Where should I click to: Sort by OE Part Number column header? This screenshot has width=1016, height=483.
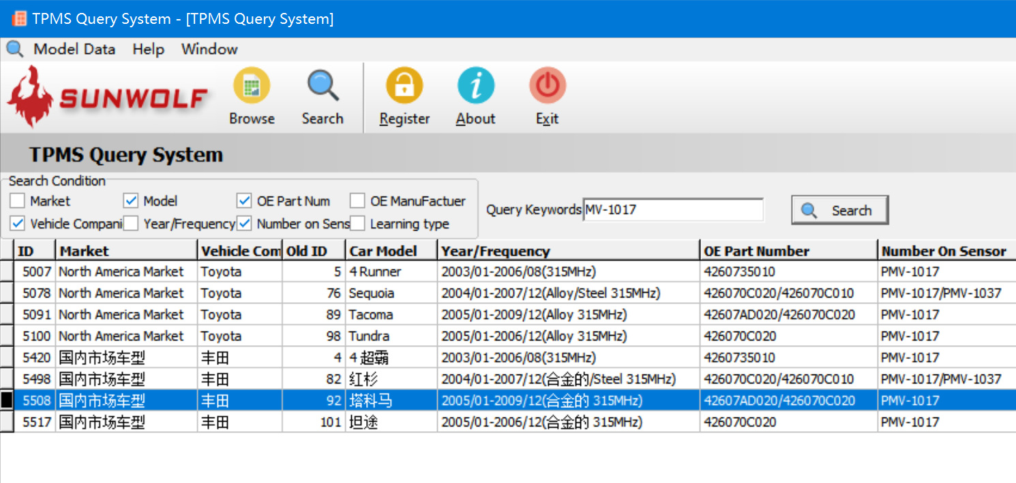tap(756, 251)
